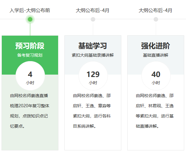The width and height of the screenshot is (186, 154).
Task: Click the description mentioning 进行各科目系统讲解
Action: pyautogui.click(x=93, y=111)
